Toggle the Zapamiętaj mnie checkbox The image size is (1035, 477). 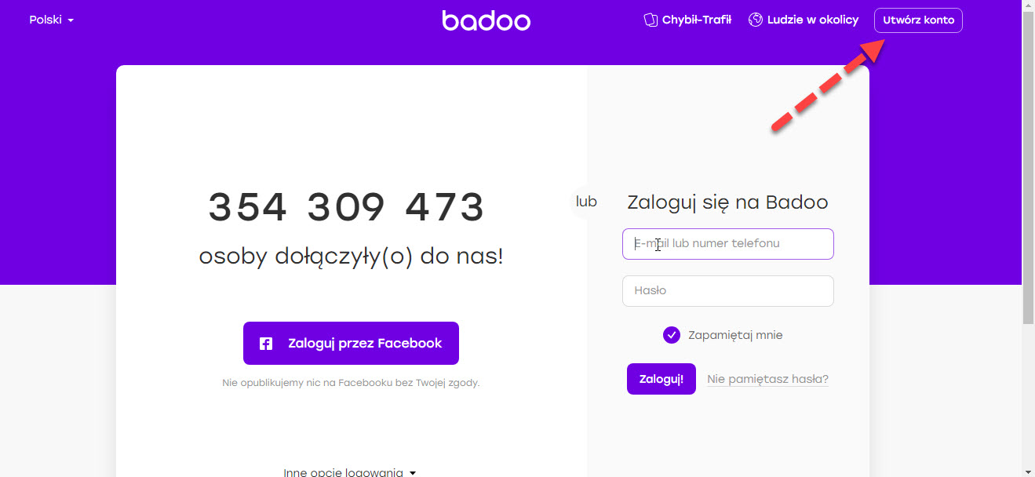(672, 335)
